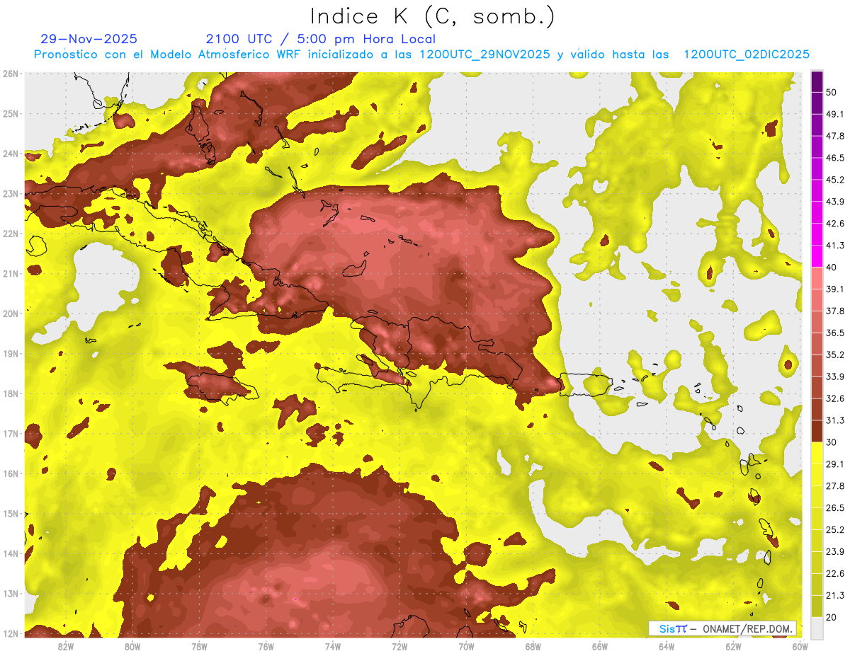This screenshot has height=656, width=850.
Task: Click the "19N" latitude label
Action: (x=10, y=354)
